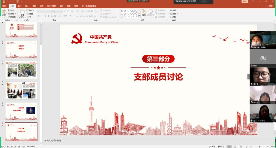Viewport: 276px width, 148px height.
Task: Click the notes field '单击此处添加备注'
Action: point(53,140)
